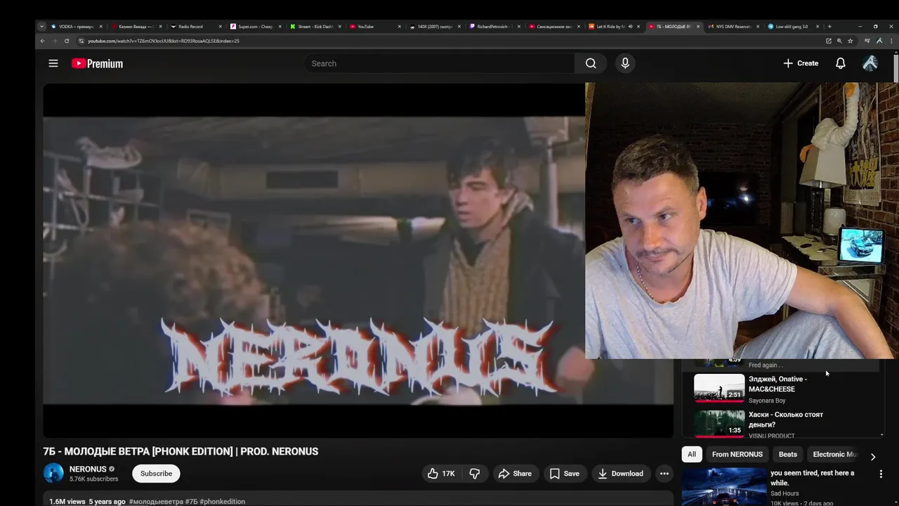
Task: Dislike the video with the thumbs down icon
Action: [x=475, y=474]
